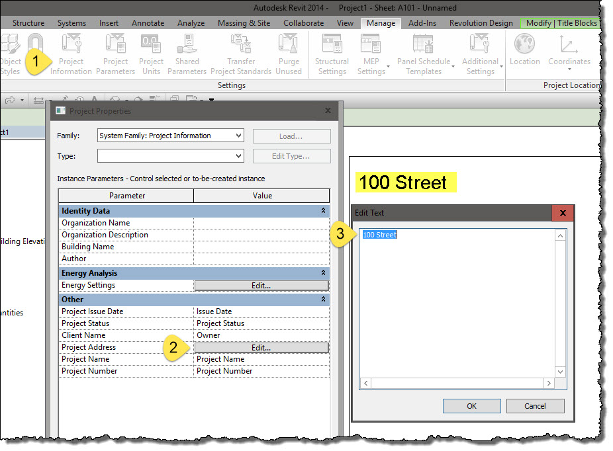This screenshot has height=451, width=613.
Task: Open Shared Parameters tool
Action: [187, 55]
